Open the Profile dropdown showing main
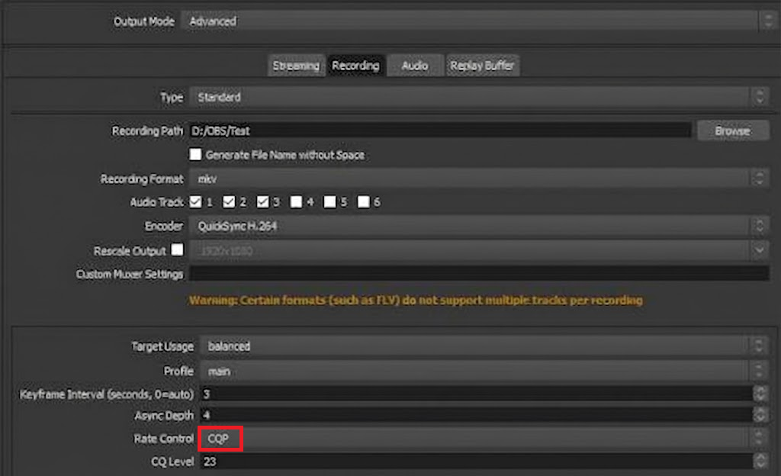This screenshot has width=781, height=476. 484,371
